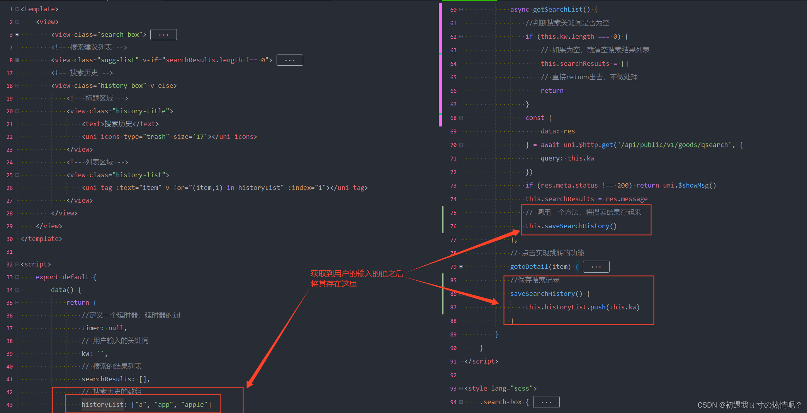Collapse the const destructuring block at line 68

[x=461, y=118]
